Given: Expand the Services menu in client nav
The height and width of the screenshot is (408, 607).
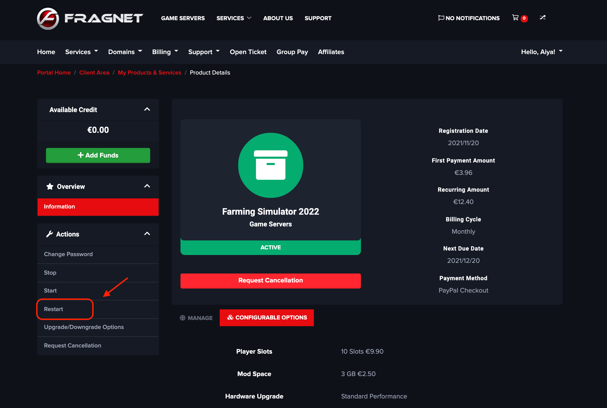Looking at the screenshot, I should pyautogui.click(x=82, y=52).
